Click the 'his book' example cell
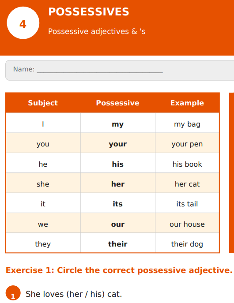Screen dimensions: 234x303 click(187, 163)
